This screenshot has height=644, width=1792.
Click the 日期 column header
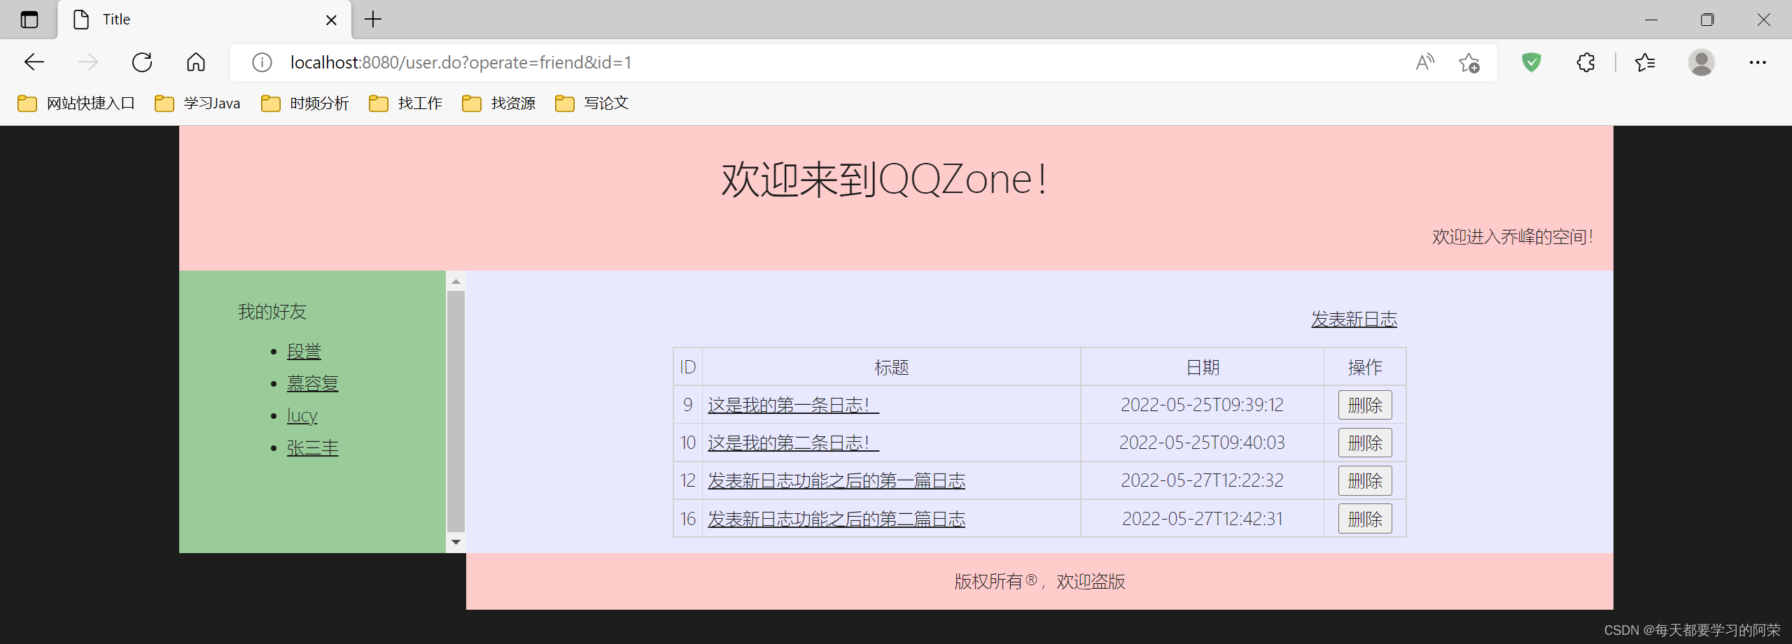(x=1203, y=367)
